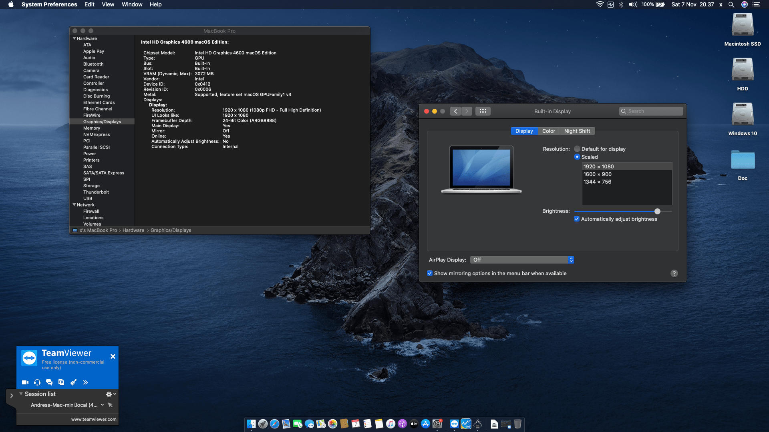
Task: Open TeamViewer voice chat headset icon
Action: pyautogui.click(x=37, y=382)
